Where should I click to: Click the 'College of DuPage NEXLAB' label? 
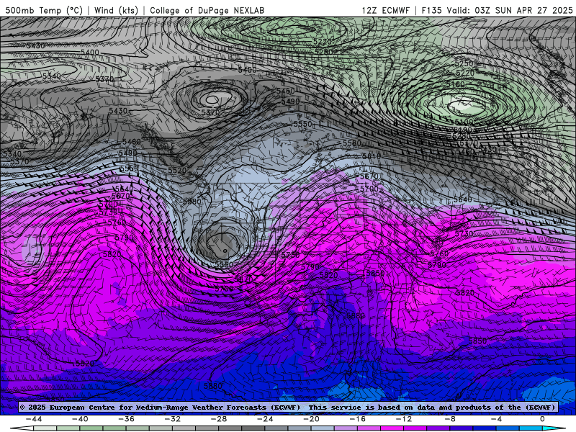[x=207, y=10]
